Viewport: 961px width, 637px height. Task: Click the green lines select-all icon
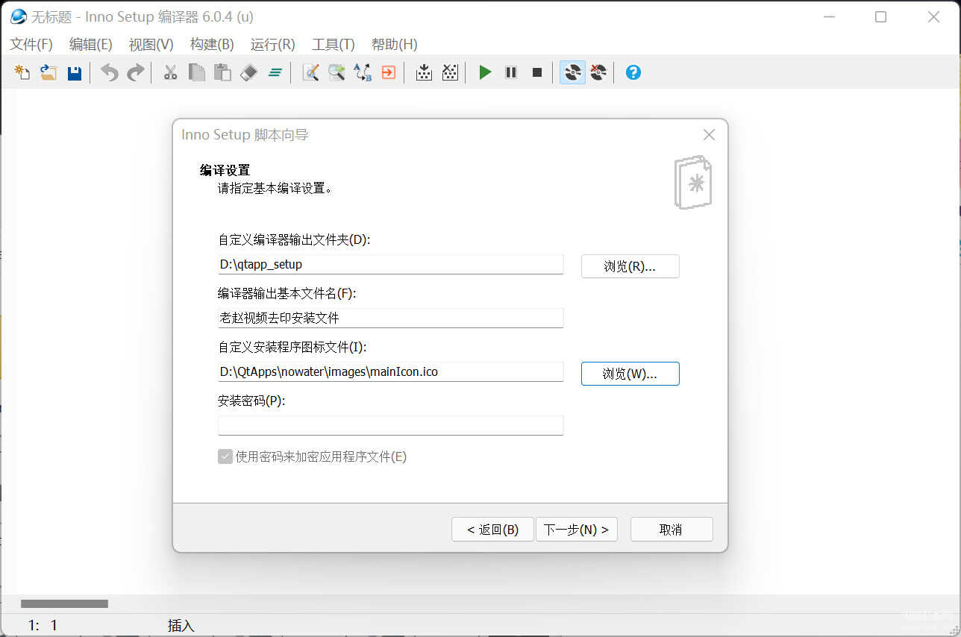[275, 72]
